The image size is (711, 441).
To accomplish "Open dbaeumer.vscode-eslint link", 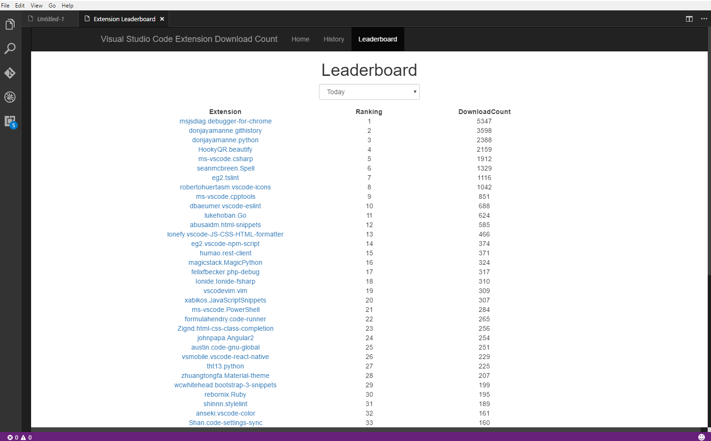I will click(225, 206).
